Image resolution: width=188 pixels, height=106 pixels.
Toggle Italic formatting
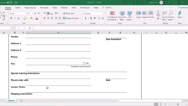pyautogui.click(x=15, y=18)
